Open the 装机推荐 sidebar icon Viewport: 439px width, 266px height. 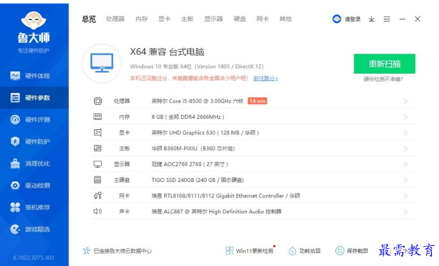click(15, 207)
